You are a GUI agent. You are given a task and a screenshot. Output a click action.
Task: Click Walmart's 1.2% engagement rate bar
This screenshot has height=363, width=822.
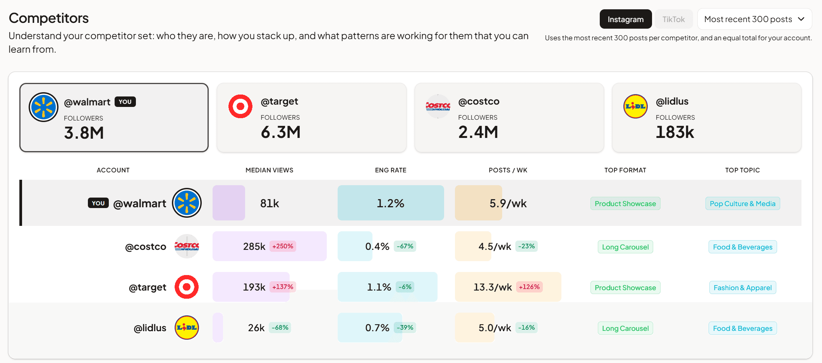[x=391, y=203]
